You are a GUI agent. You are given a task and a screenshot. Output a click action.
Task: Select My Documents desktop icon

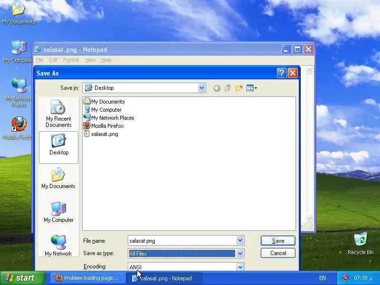pyautogui.click(x=19, y=13)
